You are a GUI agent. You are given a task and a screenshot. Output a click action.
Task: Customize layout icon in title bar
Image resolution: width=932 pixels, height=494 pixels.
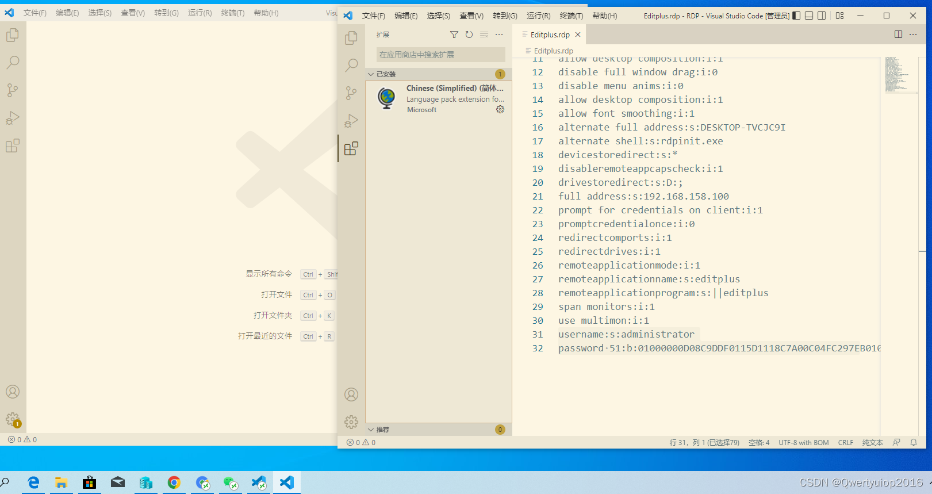click(840, 16)
